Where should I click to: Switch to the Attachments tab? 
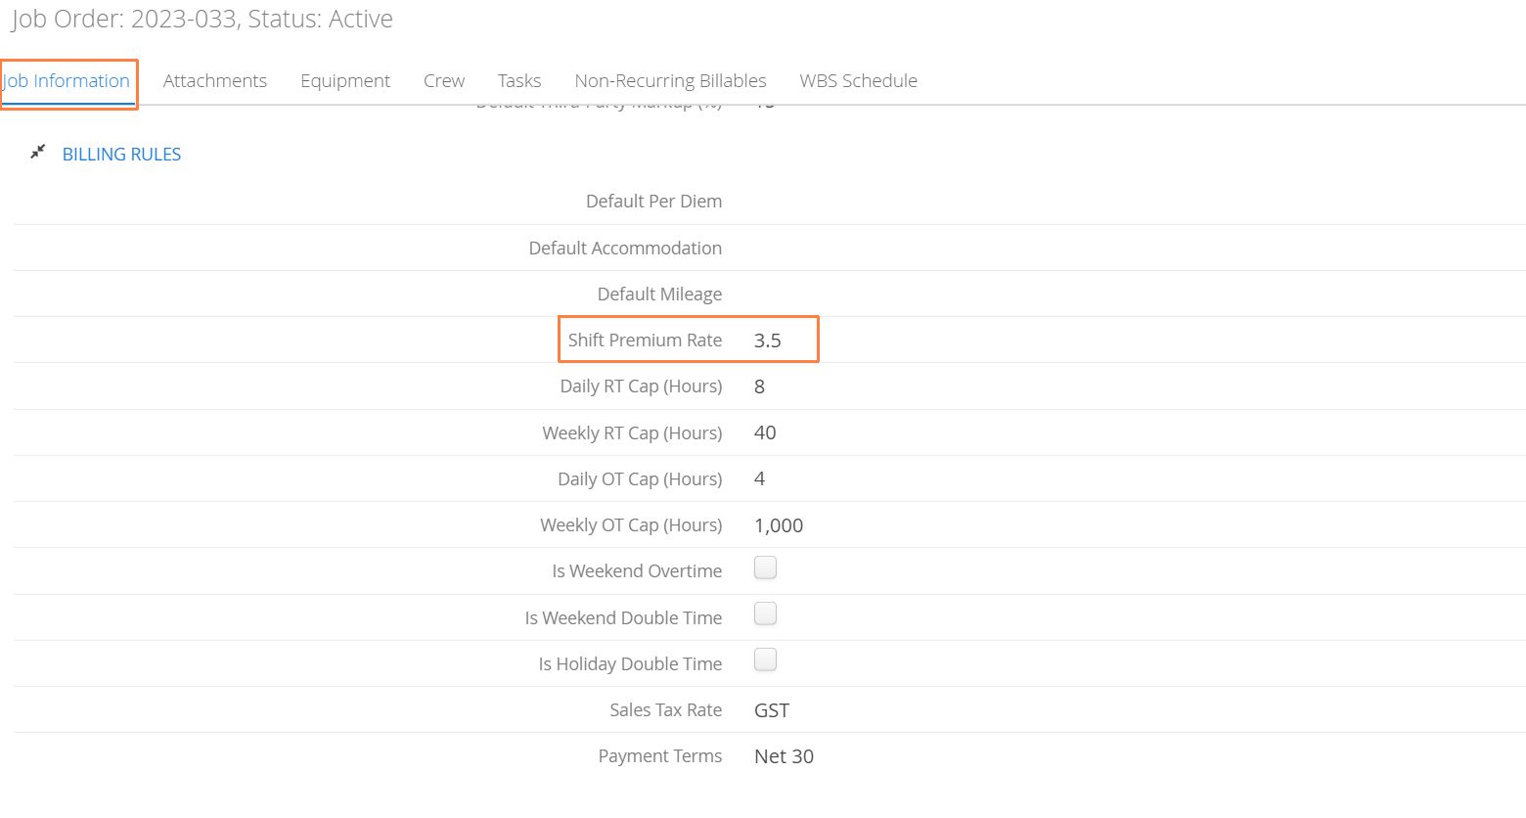(x=215, y=81)
